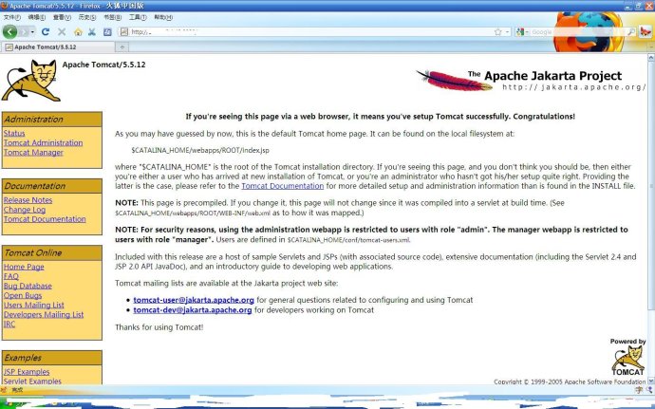655x409 pixels.
Task: Open the address bar history dropdown
Action: click(507, 31)
